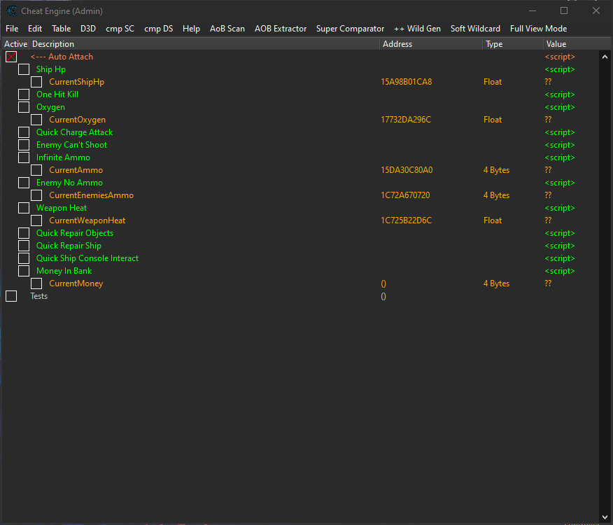Toggle the Weapon Heat checkbox
Screen dimensions: 613x525
tap(24, 208)
